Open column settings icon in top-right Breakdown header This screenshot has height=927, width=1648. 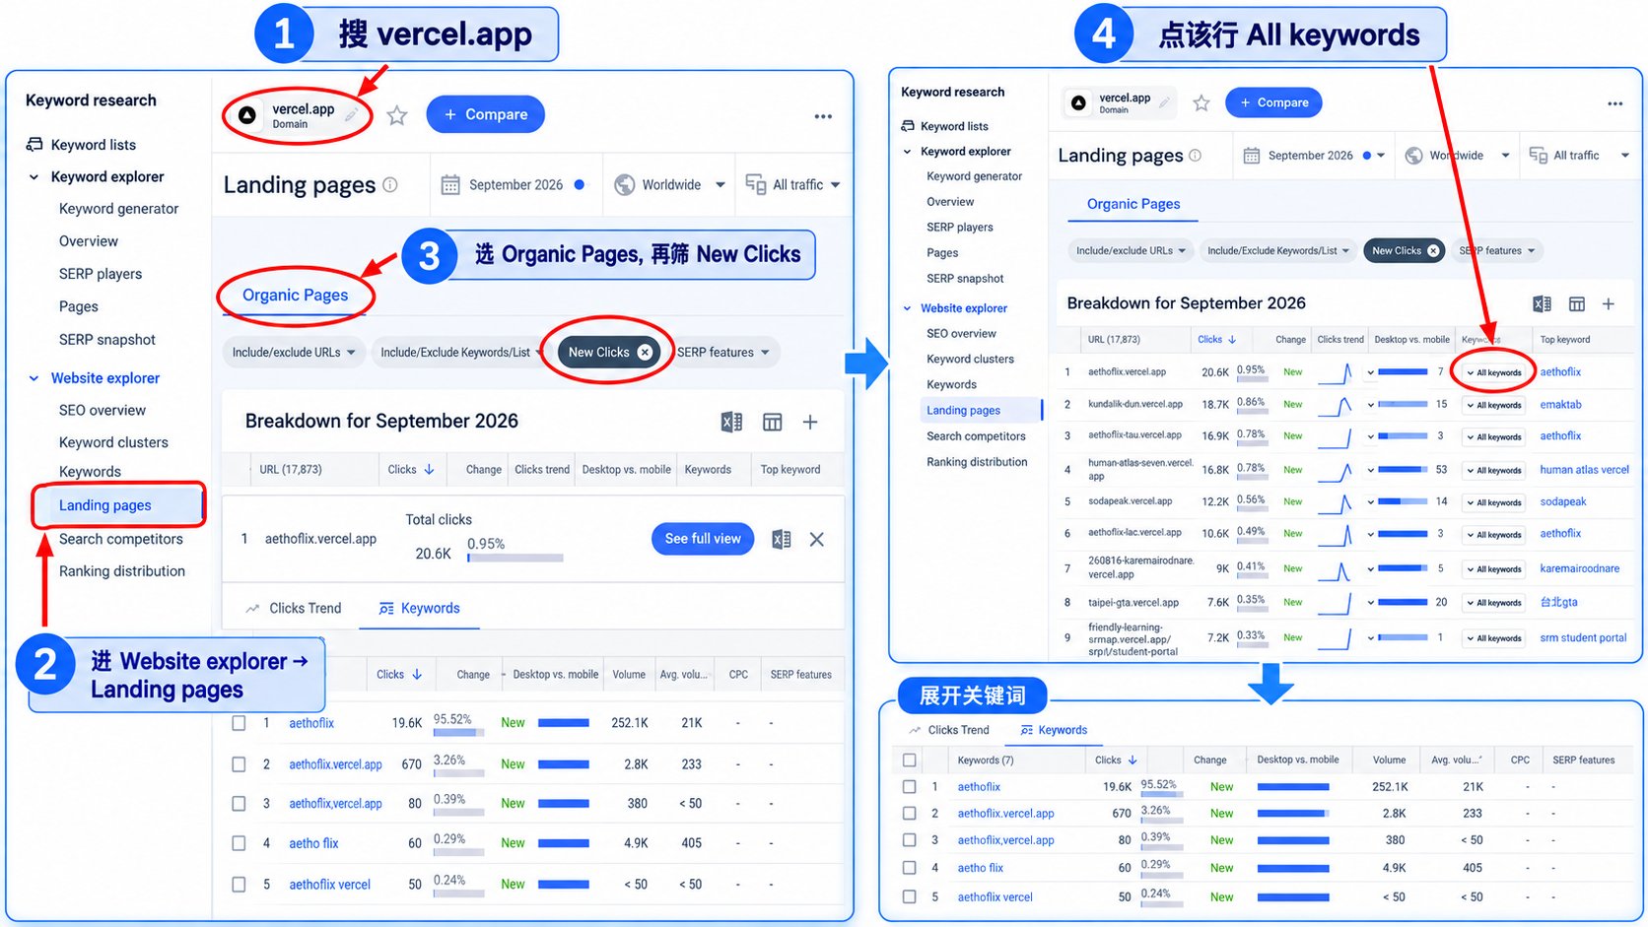pos(1577,303)
